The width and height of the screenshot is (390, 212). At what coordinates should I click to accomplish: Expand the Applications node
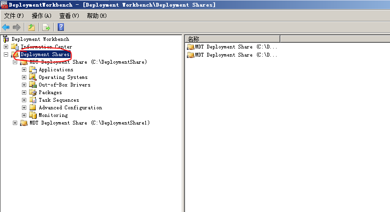click(24, 70)
